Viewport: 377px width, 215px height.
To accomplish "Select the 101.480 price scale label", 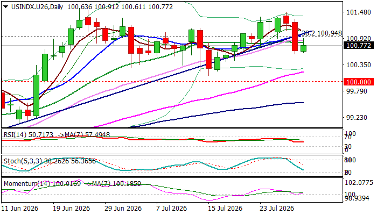I will click(359, 12).
